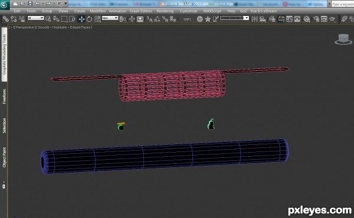The width and height of the screenshot is (354, 218).
Task: Open the Help menu
Action: click(x=231, y=11)
